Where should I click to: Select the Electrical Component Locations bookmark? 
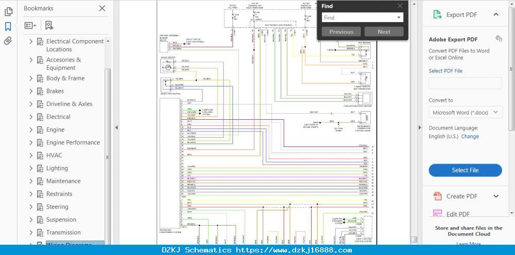(75, 45)
